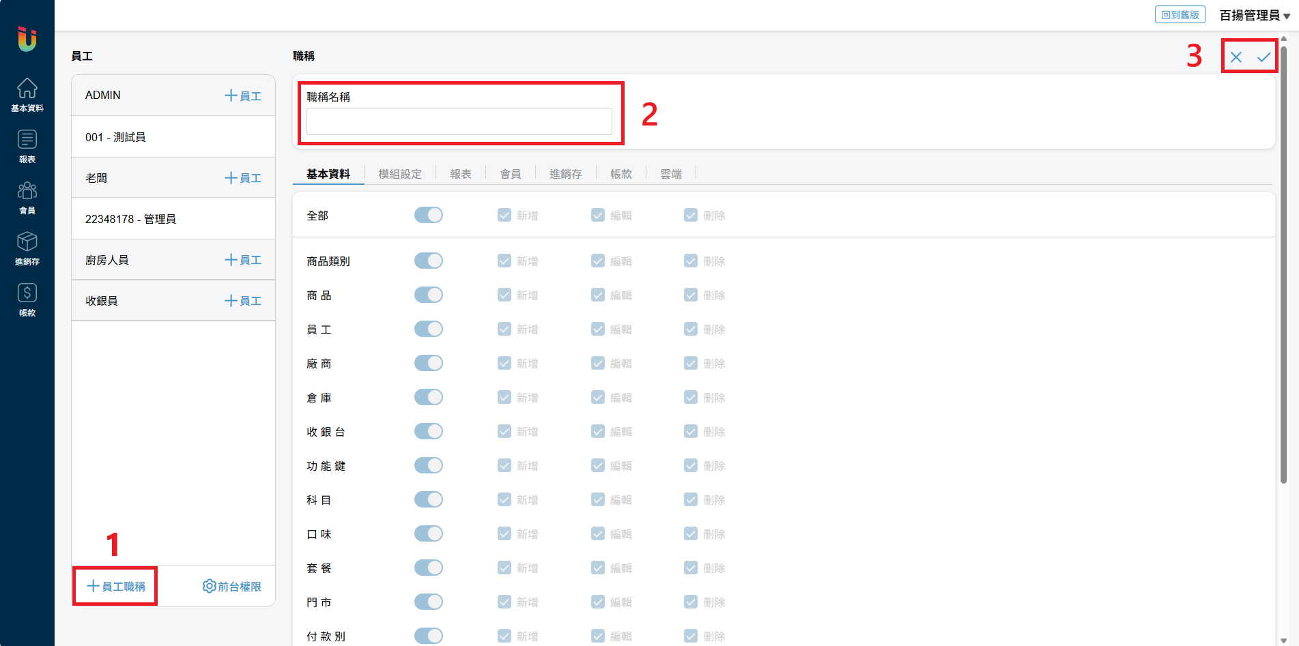The width and height of the screenshot is (1299, 646).
Task: Open the 會員 members sidebar icon
Action: click(27, 197)
